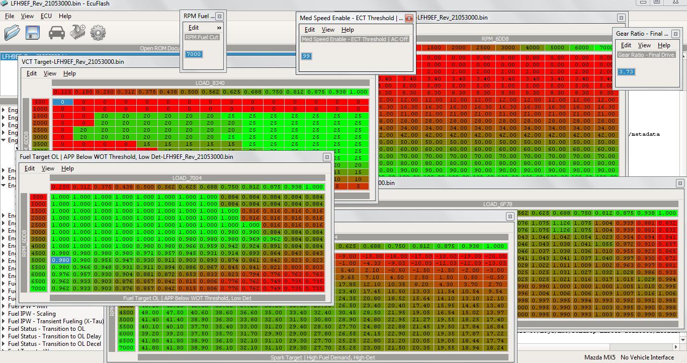Open View menu in Fuel Target OL window

point(48,168)
